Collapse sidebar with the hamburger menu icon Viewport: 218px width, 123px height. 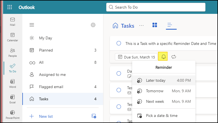(x=32, y=25)
